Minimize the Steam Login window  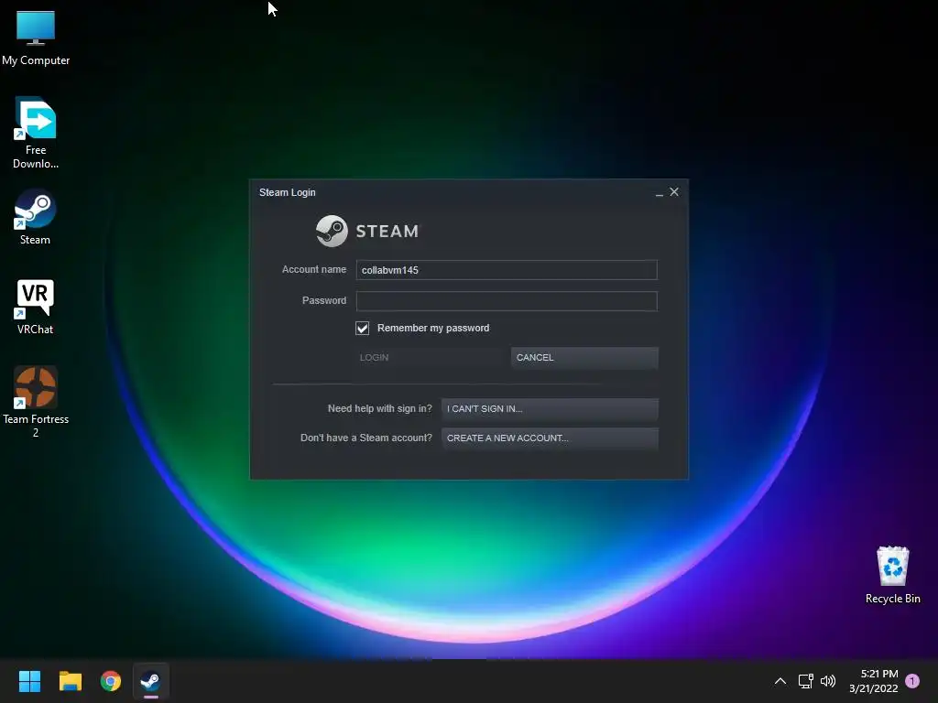[660, 192]
